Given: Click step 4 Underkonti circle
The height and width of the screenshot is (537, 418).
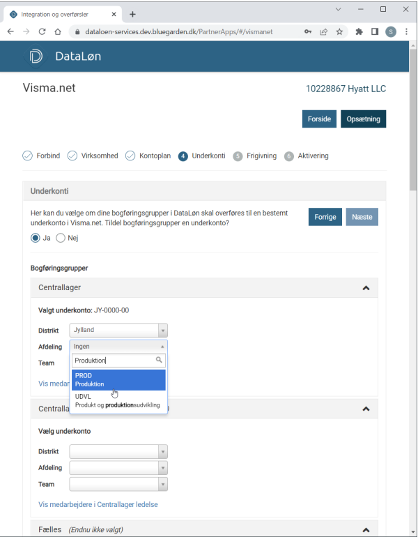Looking at the screenshot, I should (183, 156).
